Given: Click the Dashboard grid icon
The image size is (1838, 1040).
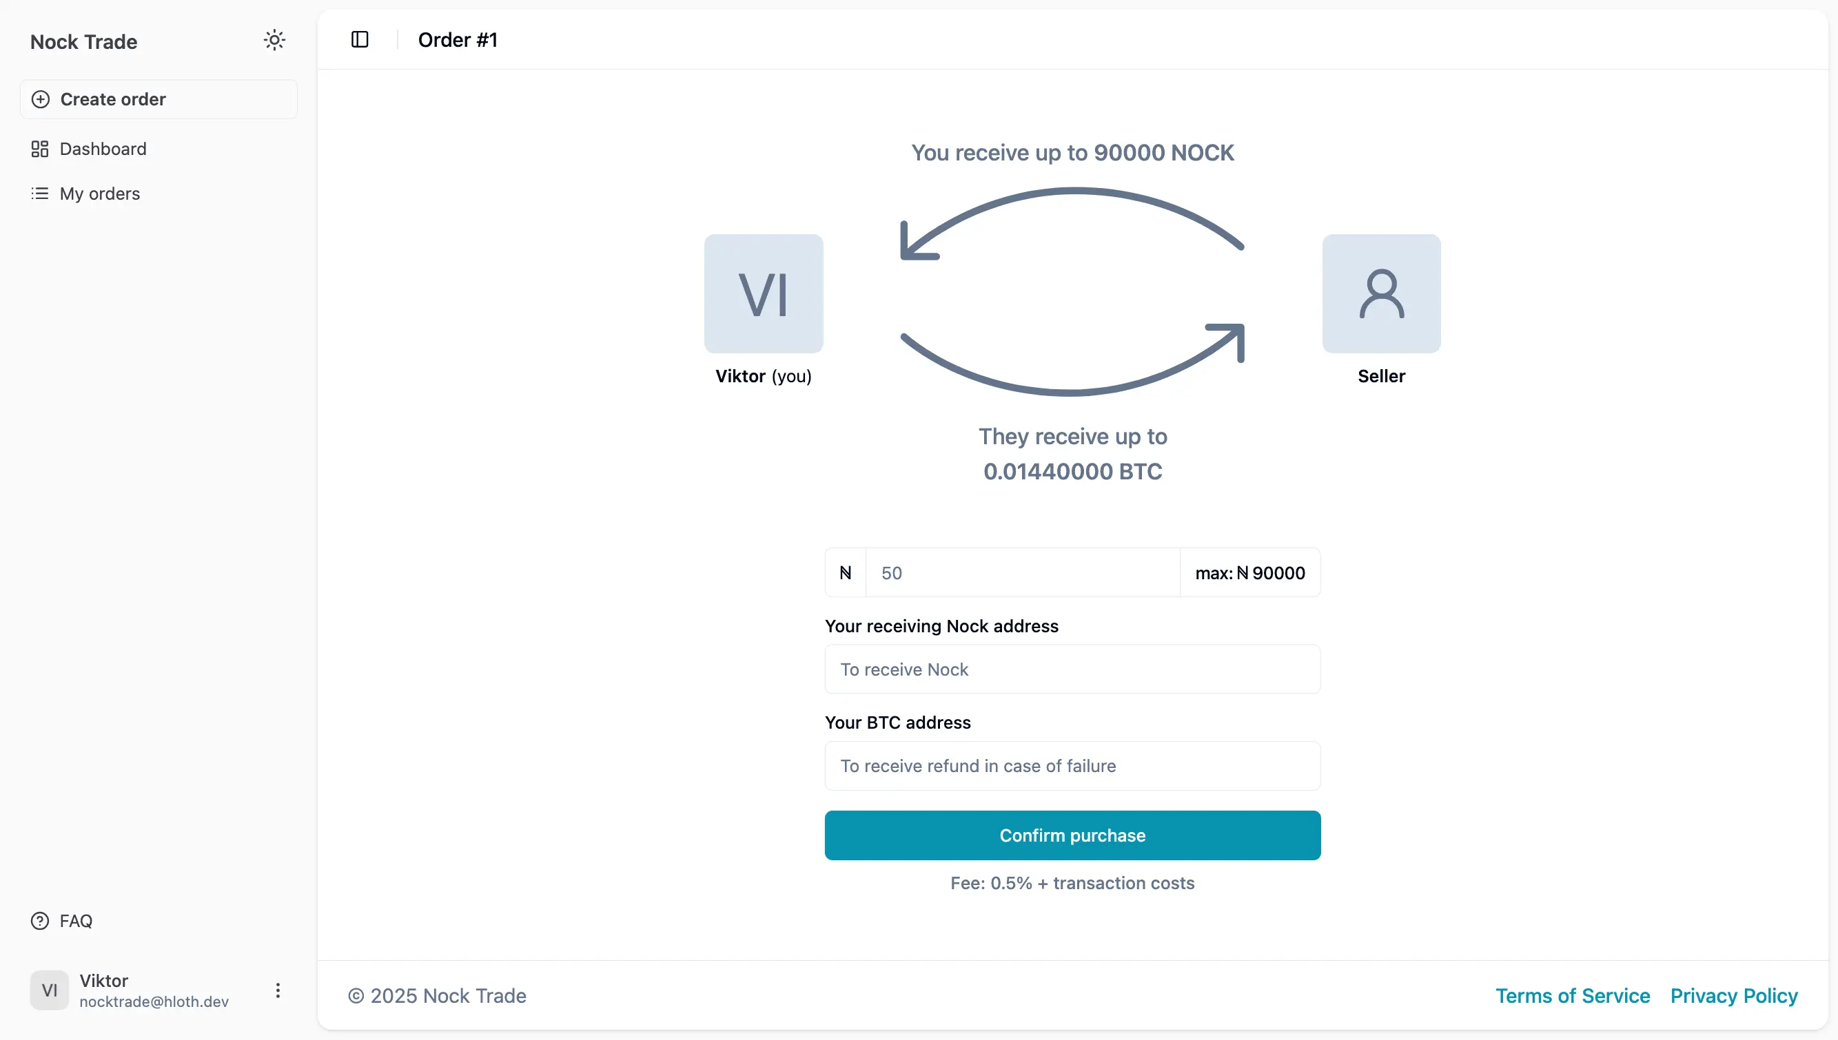Looking at the screenshot, I should (41, 149).
